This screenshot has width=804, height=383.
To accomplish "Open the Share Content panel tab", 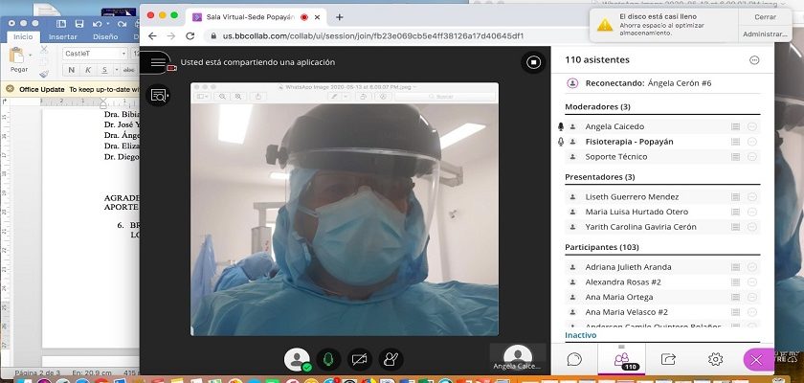I will [x=668, y=359].
